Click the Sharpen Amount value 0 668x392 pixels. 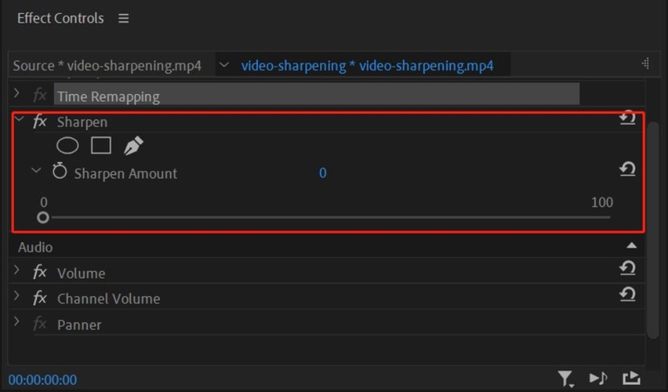(x=323, y=173)
